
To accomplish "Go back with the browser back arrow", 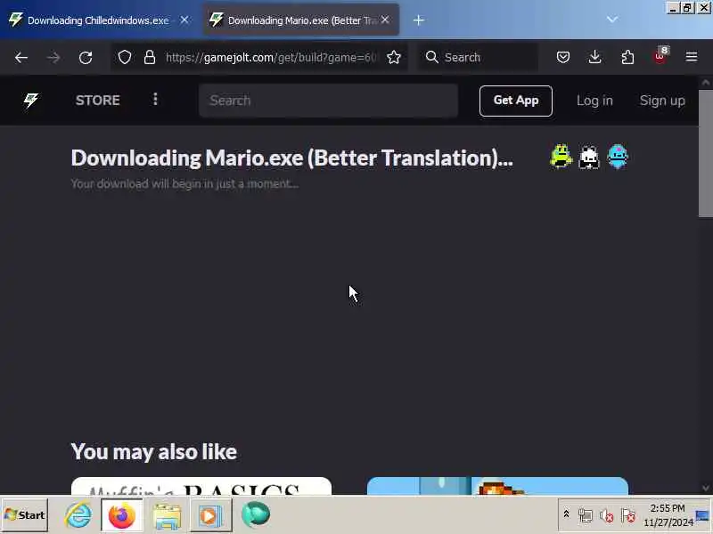I will click(20, 58).
